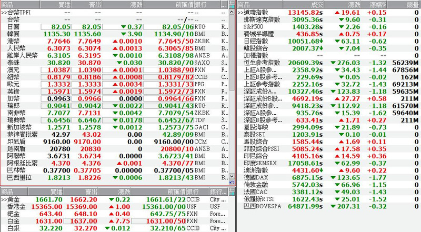
Task: Click the 13145.82s value for 道瓊指數
Action: click(305, 12)
